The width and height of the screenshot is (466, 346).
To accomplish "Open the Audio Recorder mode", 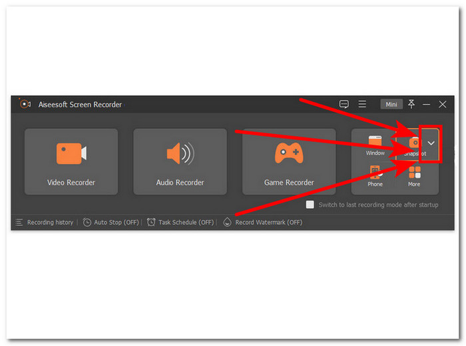I will [180, 161].
